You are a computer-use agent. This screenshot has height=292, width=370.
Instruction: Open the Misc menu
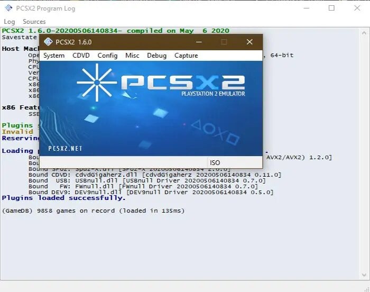(x=132, y=56)
